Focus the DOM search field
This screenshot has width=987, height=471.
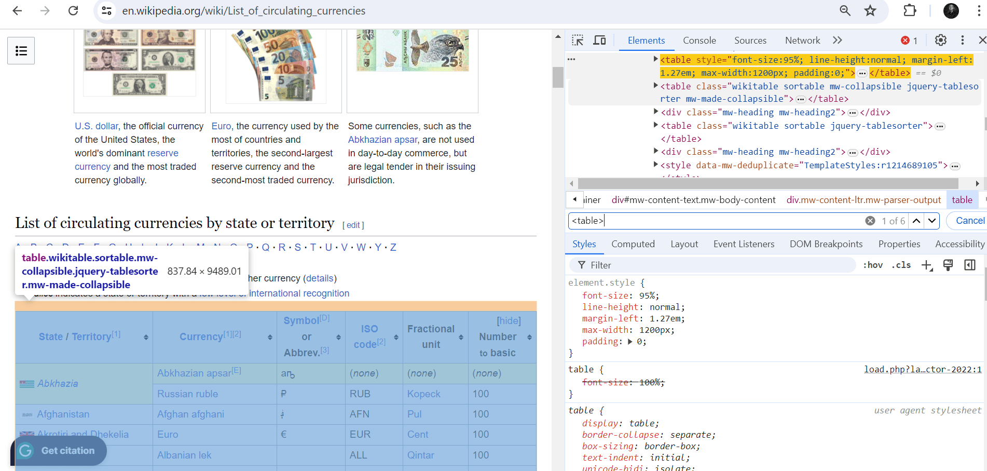point(716,221)
